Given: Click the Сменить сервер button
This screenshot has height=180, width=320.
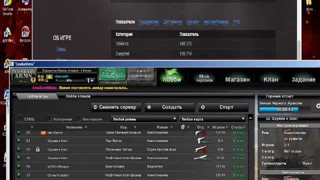Looking at the screenshot, I should 115,107.
